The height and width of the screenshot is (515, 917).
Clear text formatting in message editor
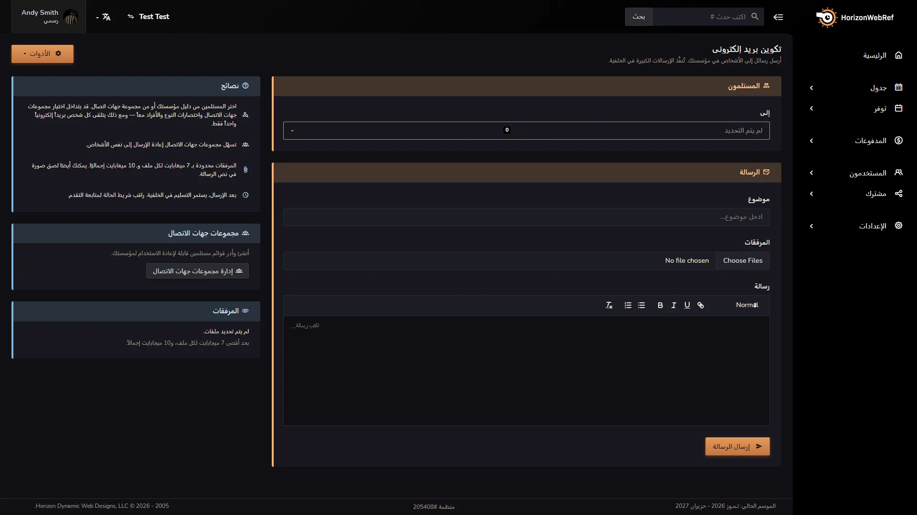pyautogui.click(x=609, y=305)
